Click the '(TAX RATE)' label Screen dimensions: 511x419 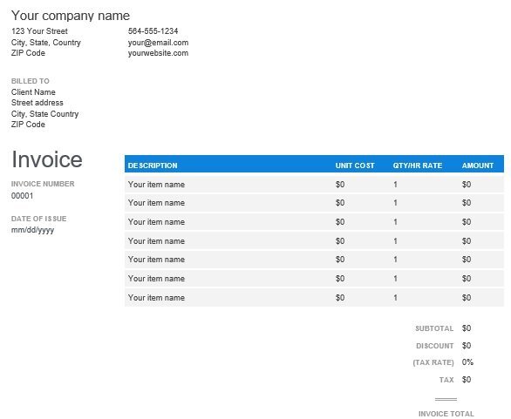tap(433, 362)
